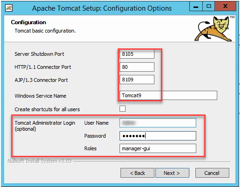Click the 'Server Shutdown Port' label
The image size is (240, 187).
coord(39,54)
